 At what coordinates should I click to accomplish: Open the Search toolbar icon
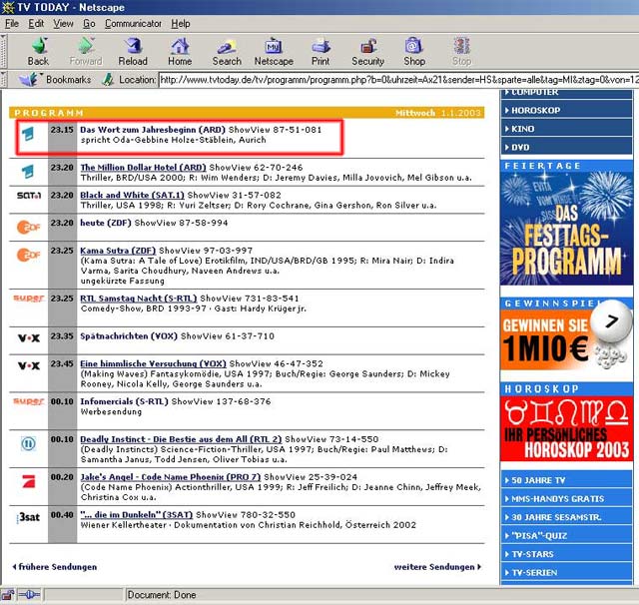pyautogui.click(x=227, y=51)
